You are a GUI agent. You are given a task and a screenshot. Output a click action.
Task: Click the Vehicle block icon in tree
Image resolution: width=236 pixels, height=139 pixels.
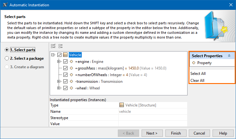66,55
